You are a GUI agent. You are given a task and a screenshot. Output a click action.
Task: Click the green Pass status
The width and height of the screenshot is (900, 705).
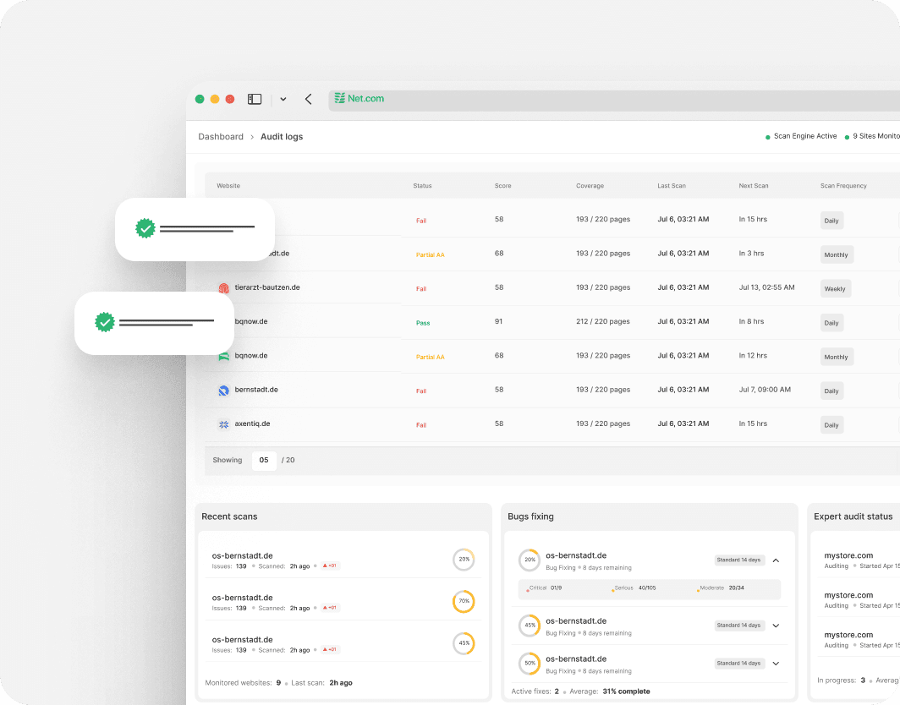(x=423, y=323)
